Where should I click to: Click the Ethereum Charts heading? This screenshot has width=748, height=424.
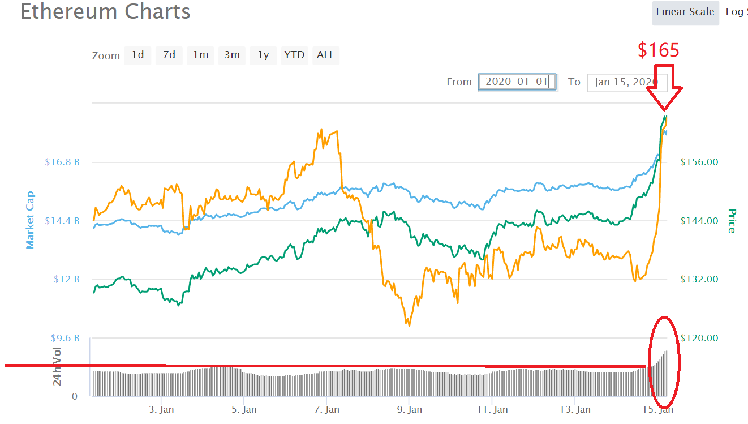[105, 11]
